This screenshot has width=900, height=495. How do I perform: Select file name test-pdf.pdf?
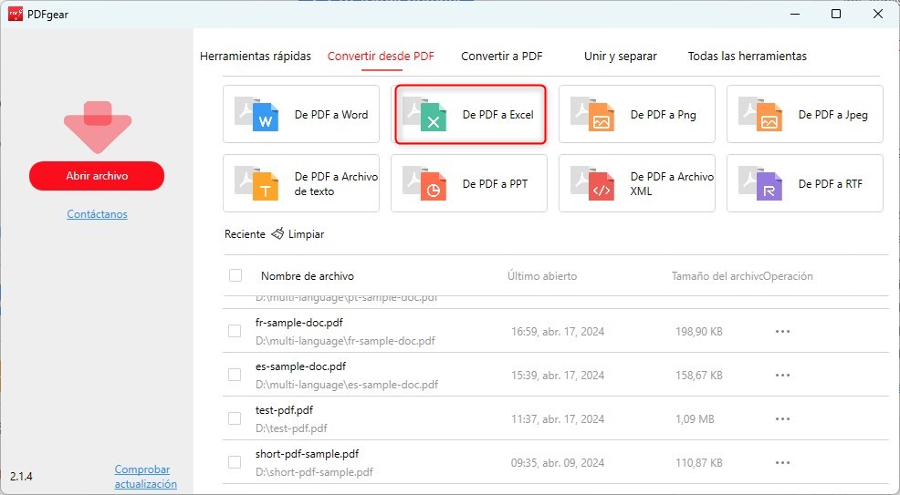[284, 410]
